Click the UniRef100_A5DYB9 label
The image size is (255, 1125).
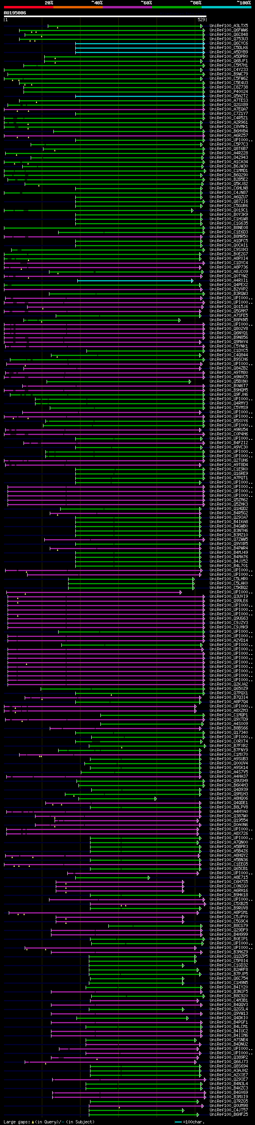point(229,52)
